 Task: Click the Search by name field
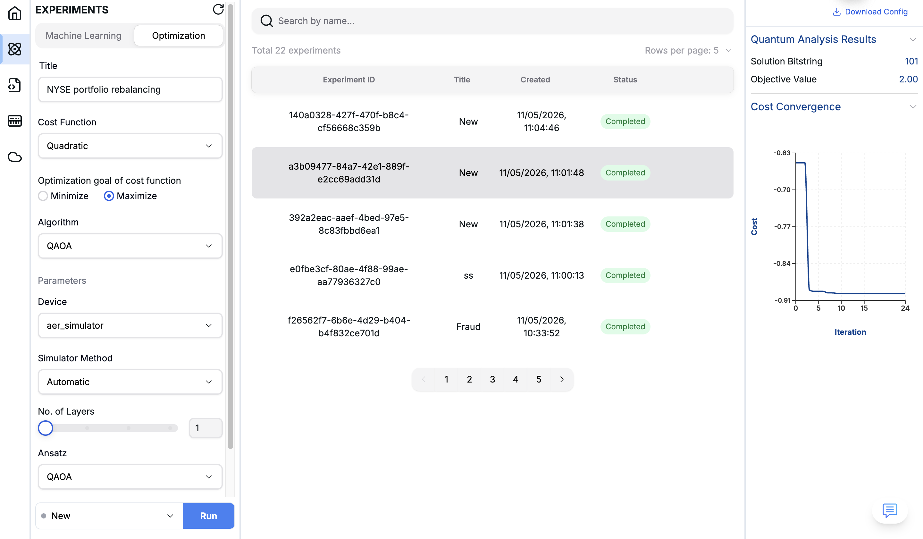492,21
